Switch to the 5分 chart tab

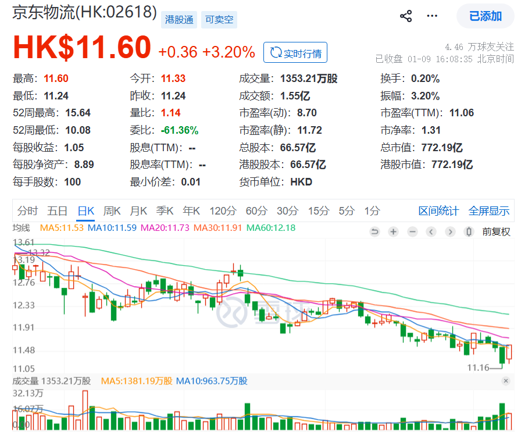[x=347, y=210]
